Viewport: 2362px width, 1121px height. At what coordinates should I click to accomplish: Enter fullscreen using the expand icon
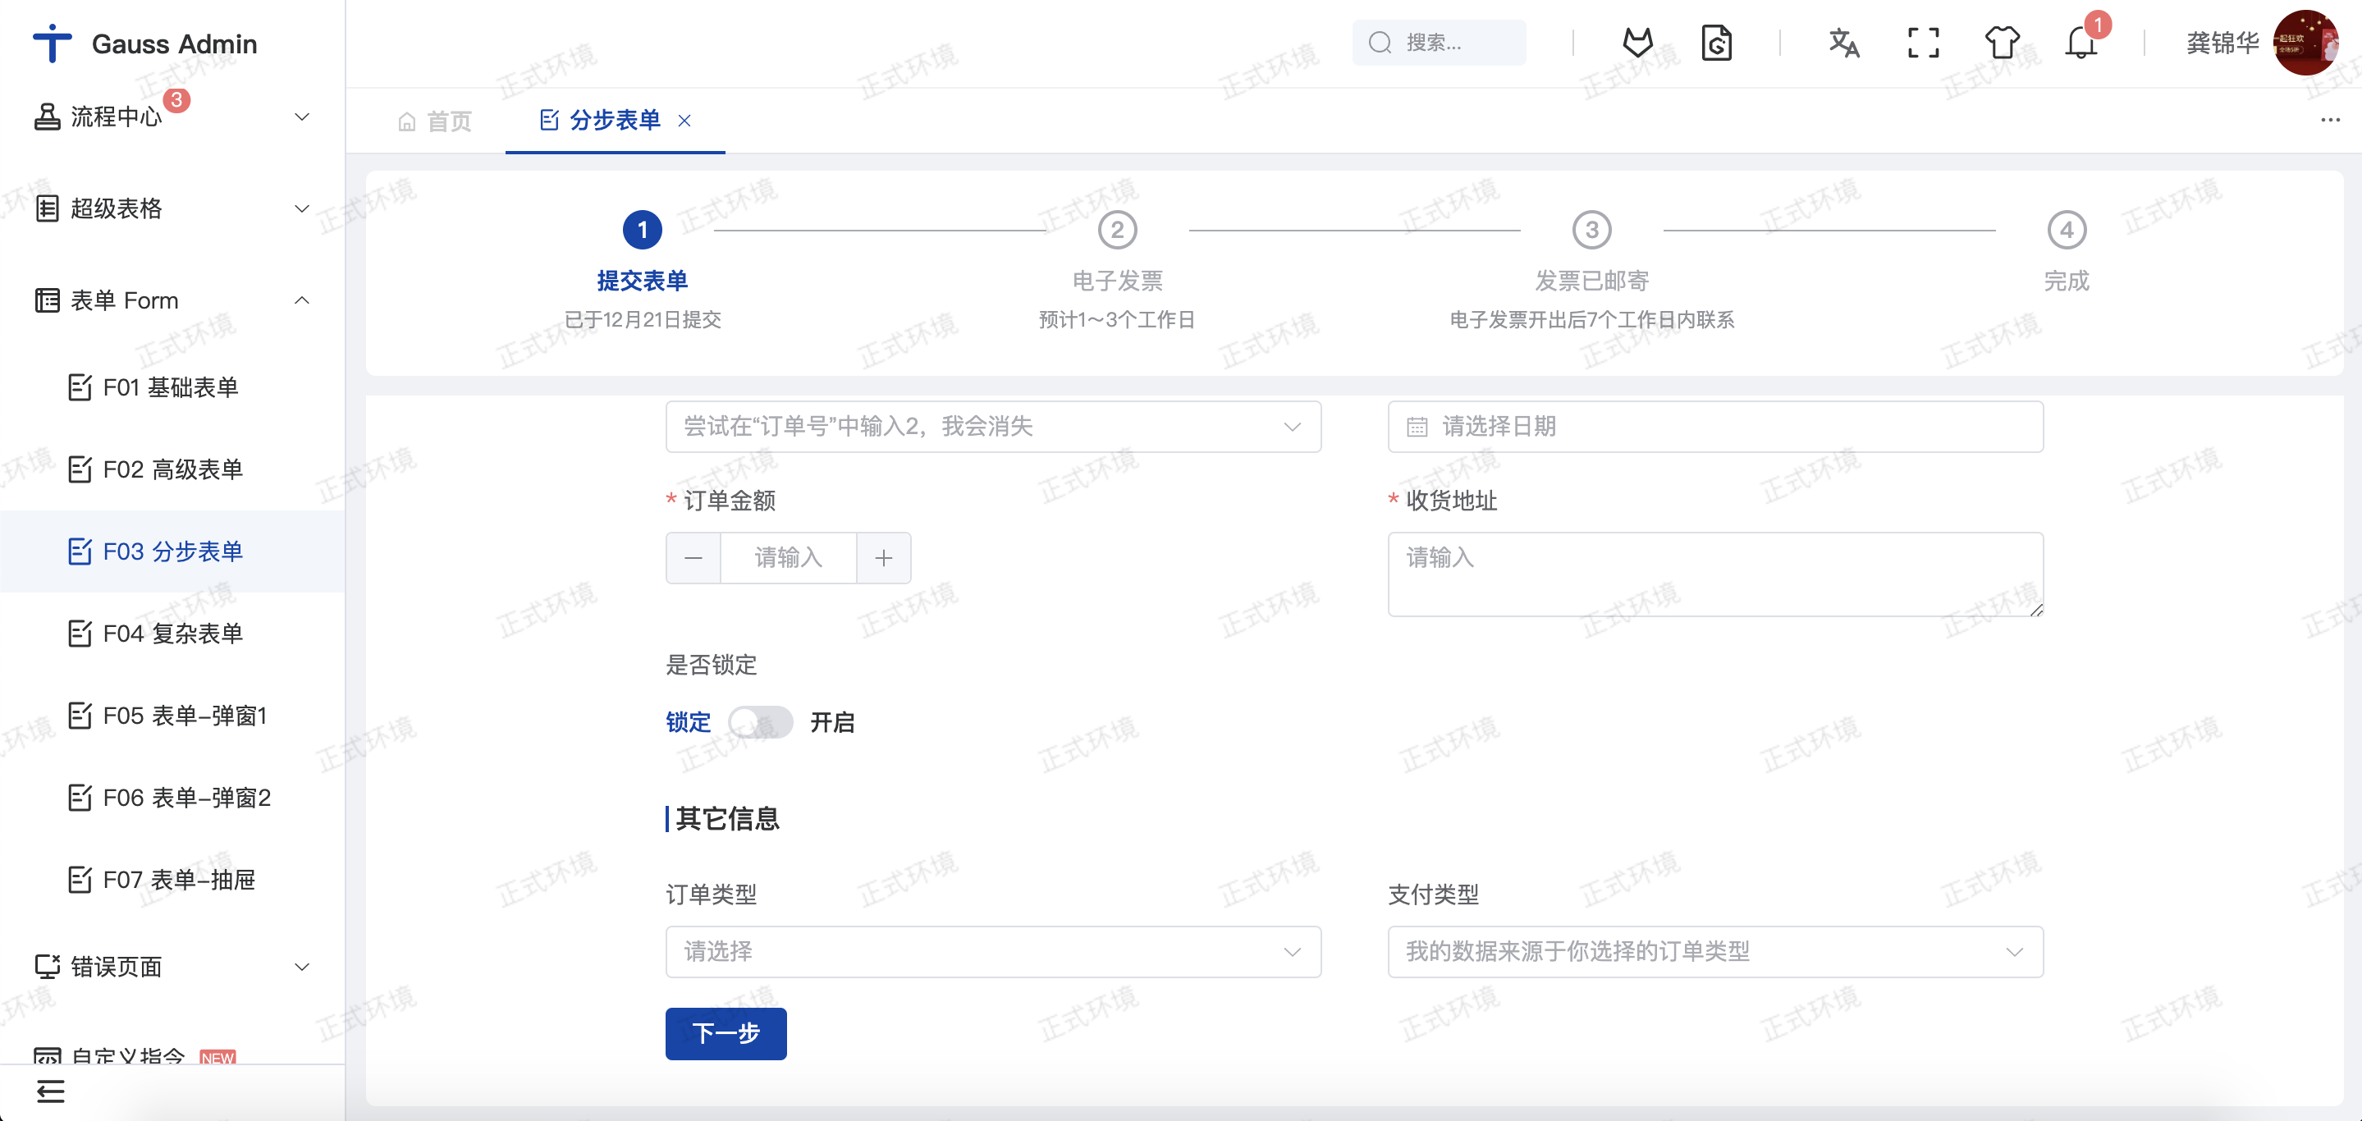click(1923, 42)
